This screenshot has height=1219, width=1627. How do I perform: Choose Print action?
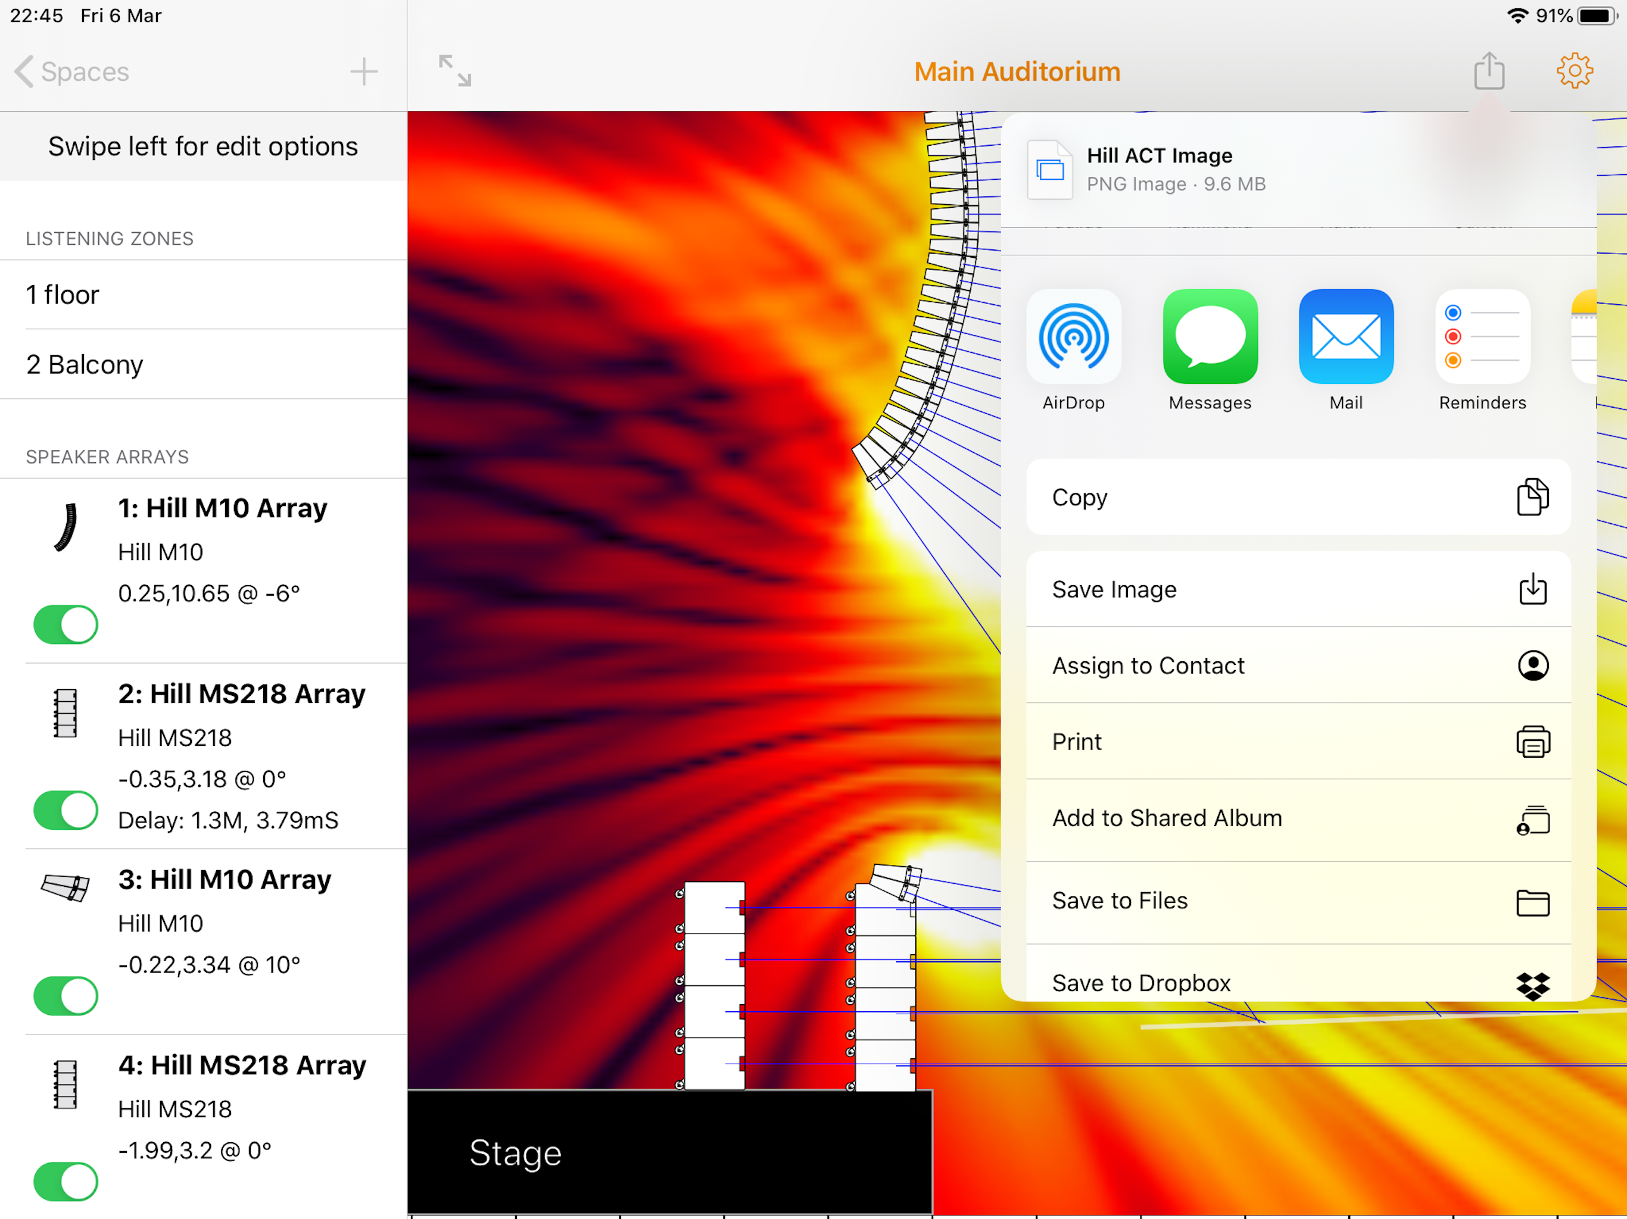(x=1298, y=741)
